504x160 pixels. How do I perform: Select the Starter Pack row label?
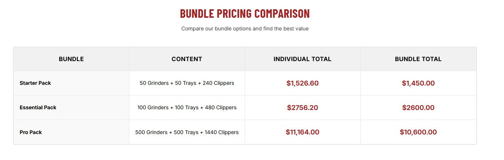[35, 83]
